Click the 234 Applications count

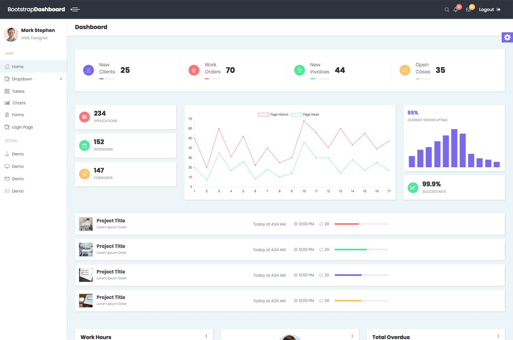pyautogui.click(x=100, y=114)
